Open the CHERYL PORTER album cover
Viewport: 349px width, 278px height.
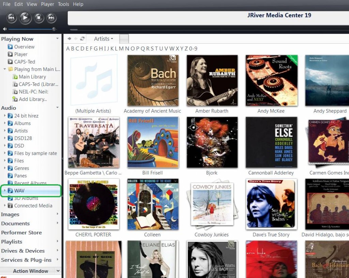pyautogui.click(x=93, y=204)
